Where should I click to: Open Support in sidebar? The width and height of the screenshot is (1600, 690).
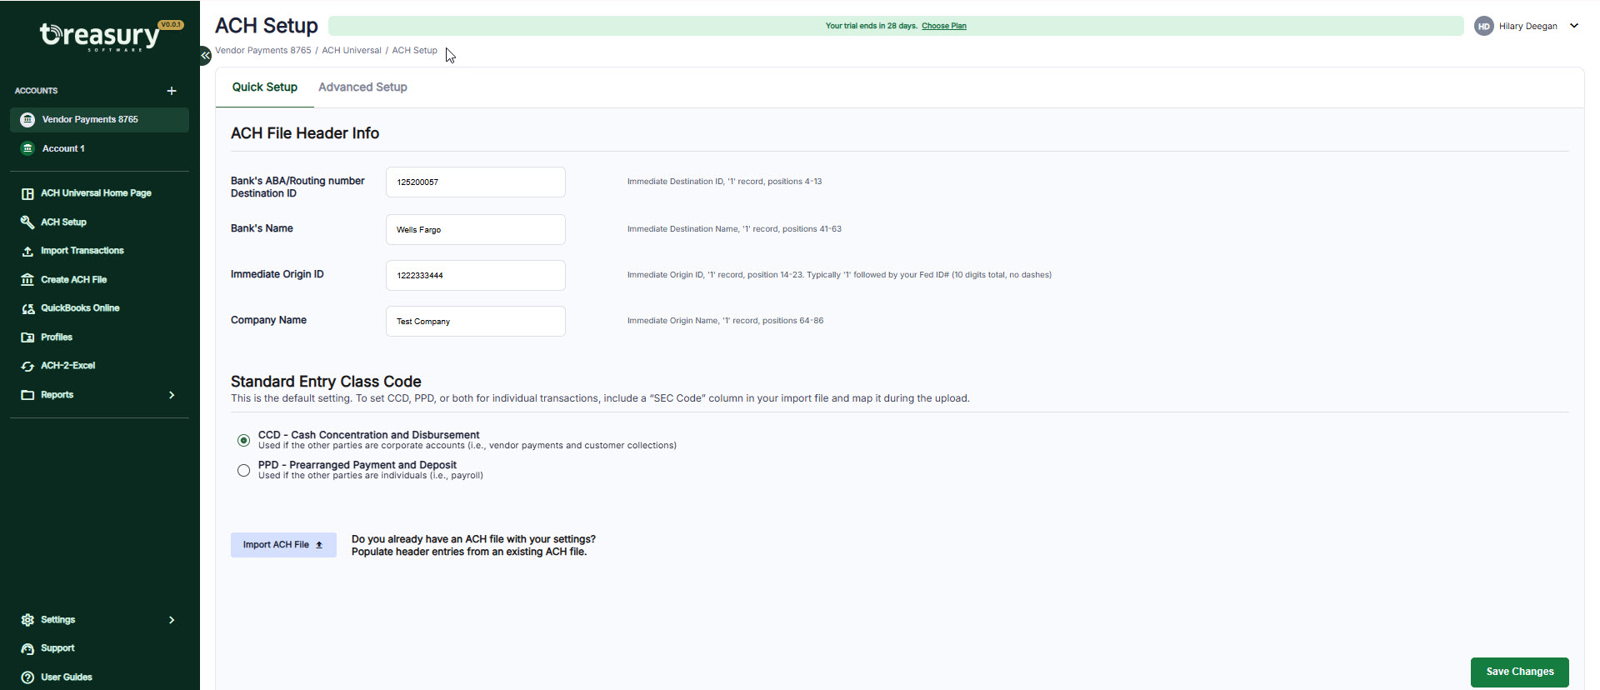tap(57, 648)
